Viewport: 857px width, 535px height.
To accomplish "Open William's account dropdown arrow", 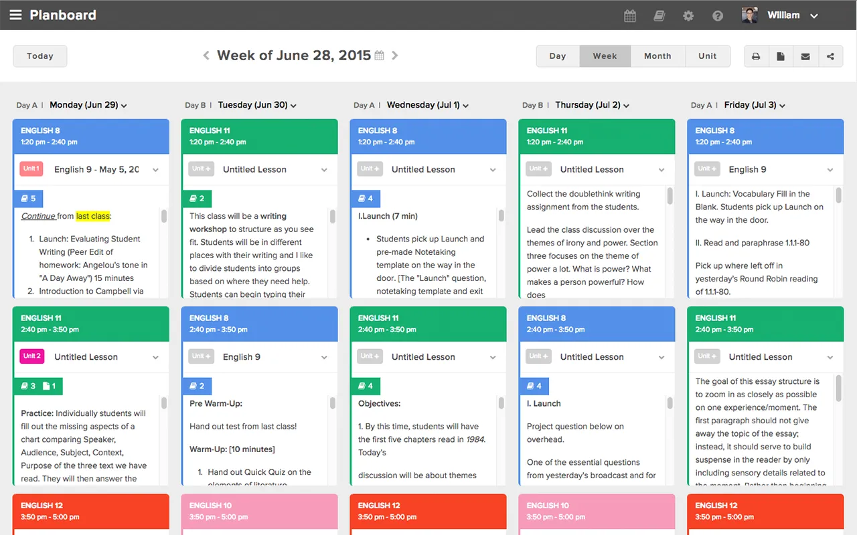I will click(814, 16).
